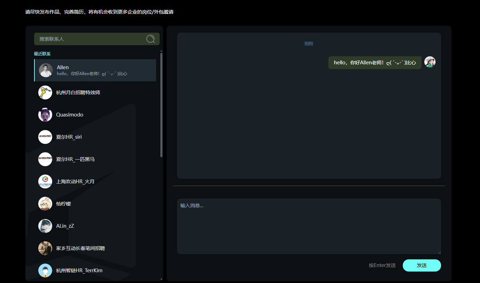Click the 输入消息 message text area
Screen dimensions: 480x283
pos(309,226)
